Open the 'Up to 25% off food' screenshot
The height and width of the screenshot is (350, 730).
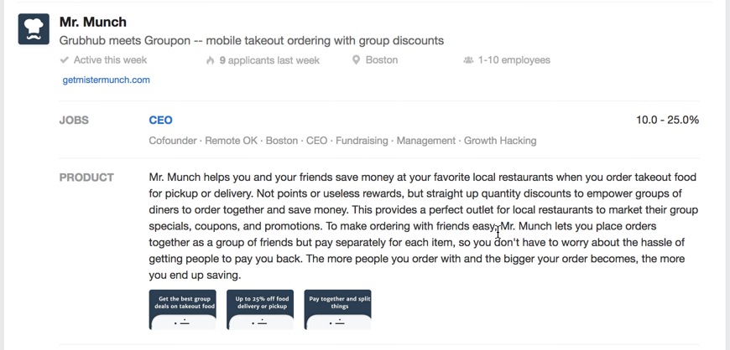[x=260, y=310]
